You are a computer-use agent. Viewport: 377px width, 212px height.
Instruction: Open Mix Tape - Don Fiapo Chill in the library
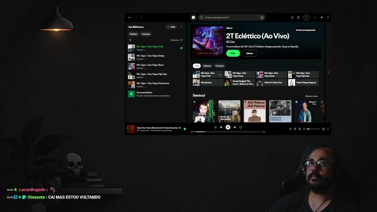pos(155,48)
